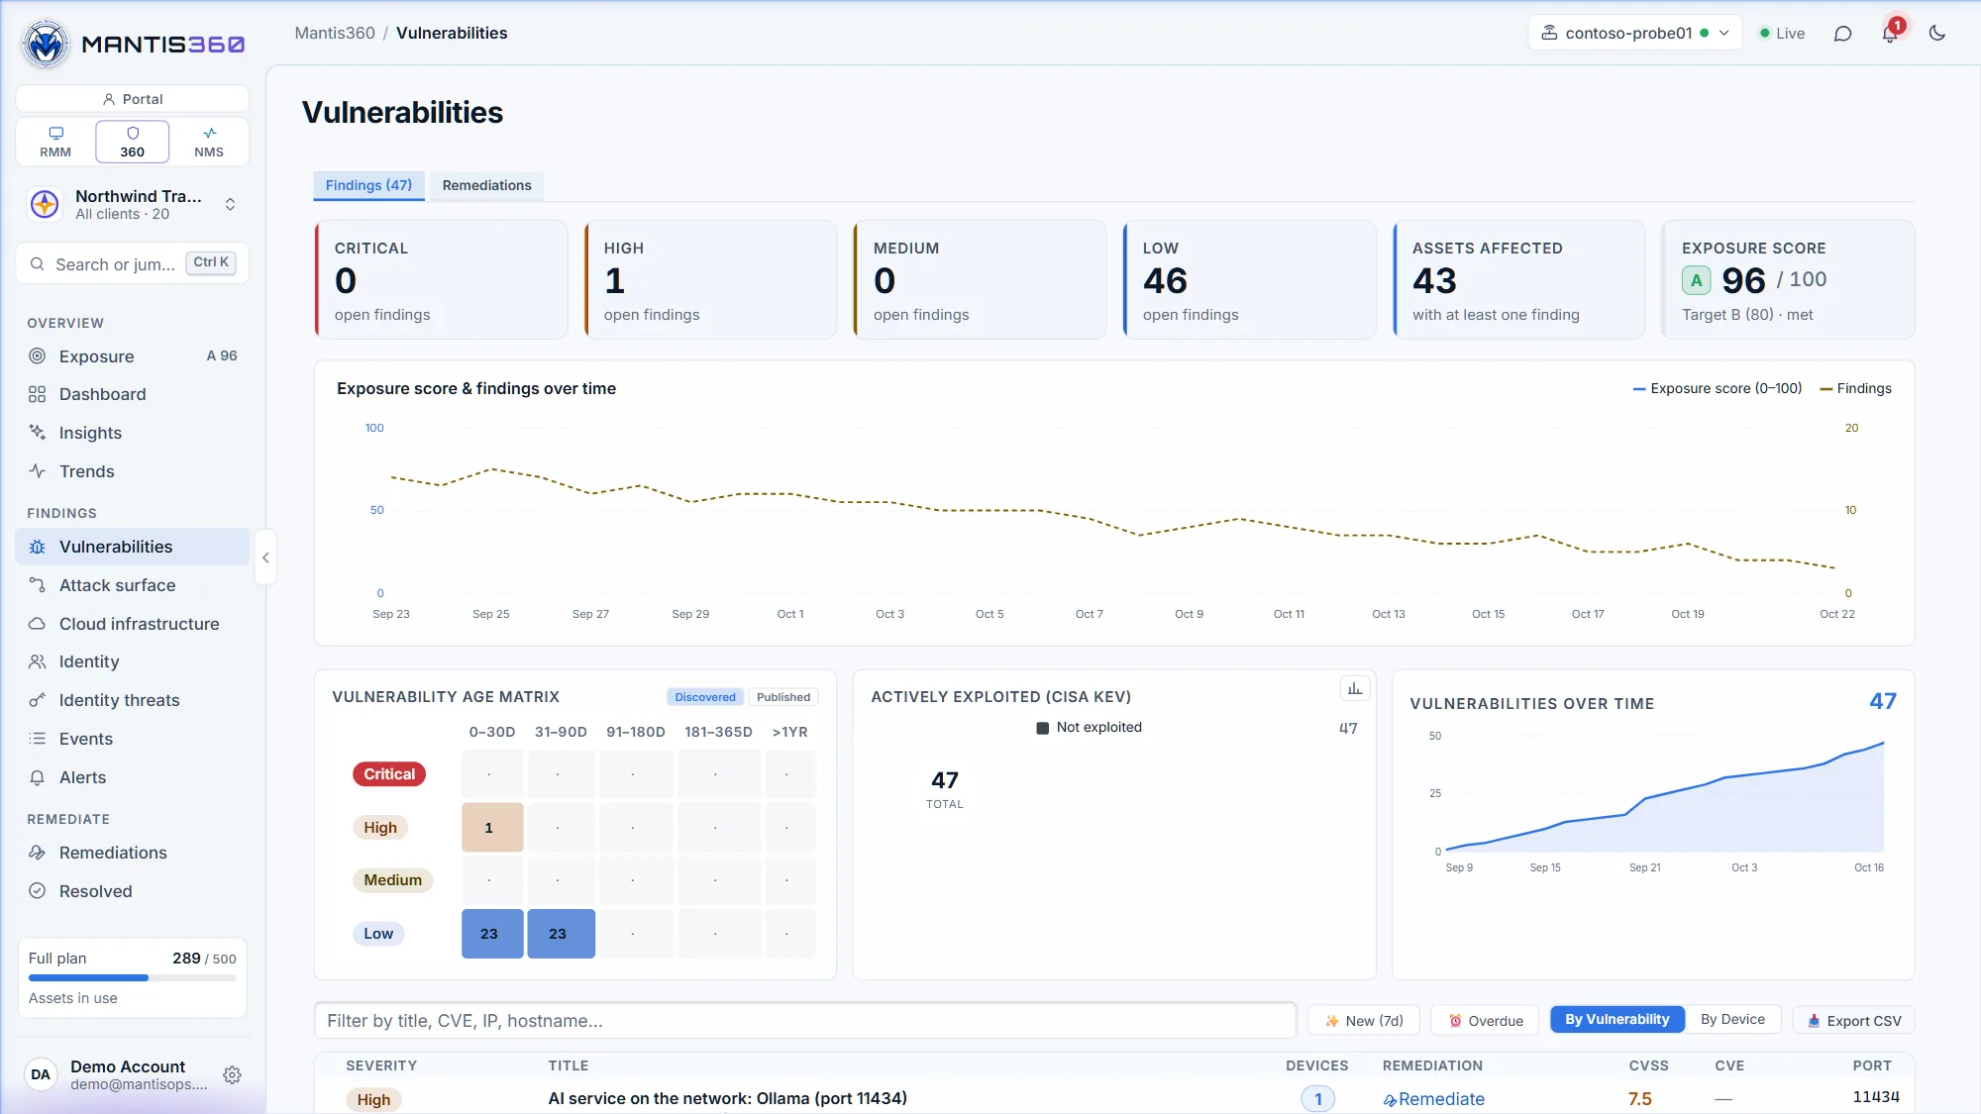Switch to the NMS module

pyautogui.click(x=209, y=142)
